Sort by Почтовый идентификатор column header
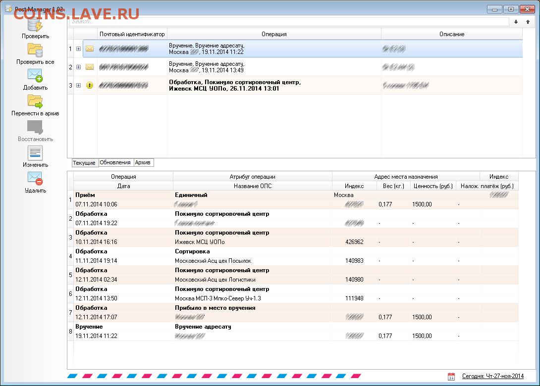Image resolution: width=540 pixels, height=386 pixels. (x=132, y=34)
